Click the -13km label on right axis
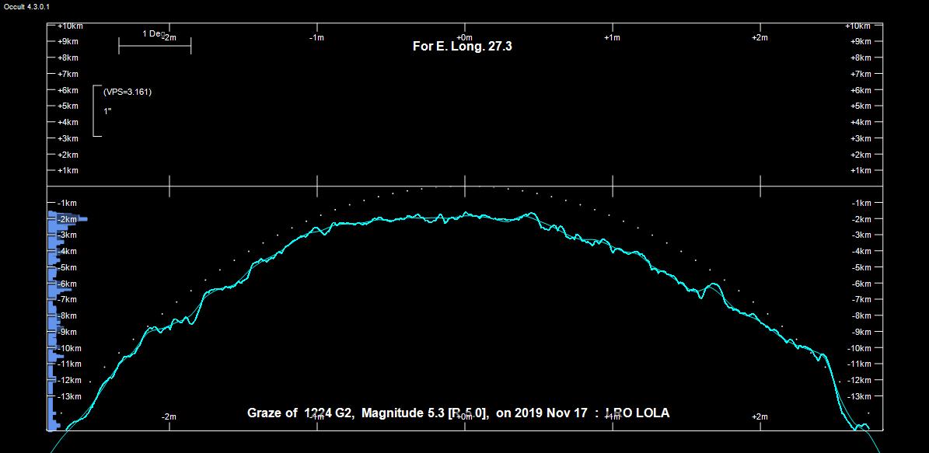Image resolution: width=929 pixels, height=453 pixels. [860, 396]
